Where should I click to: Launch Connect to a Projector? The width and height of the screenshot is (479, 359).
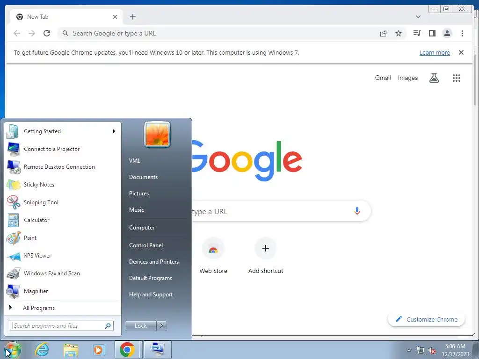[x=63, y=149]
